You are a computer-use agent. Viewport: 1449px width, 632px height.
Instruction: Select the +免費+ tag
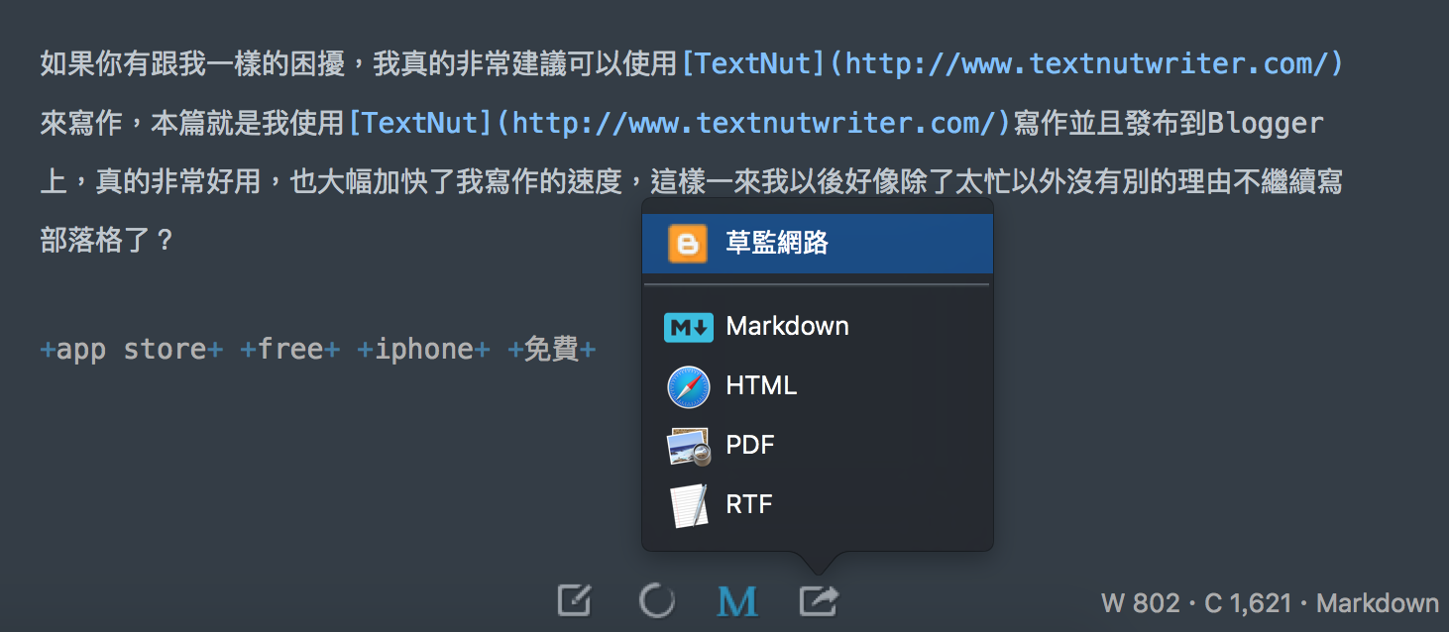point(552,350)
